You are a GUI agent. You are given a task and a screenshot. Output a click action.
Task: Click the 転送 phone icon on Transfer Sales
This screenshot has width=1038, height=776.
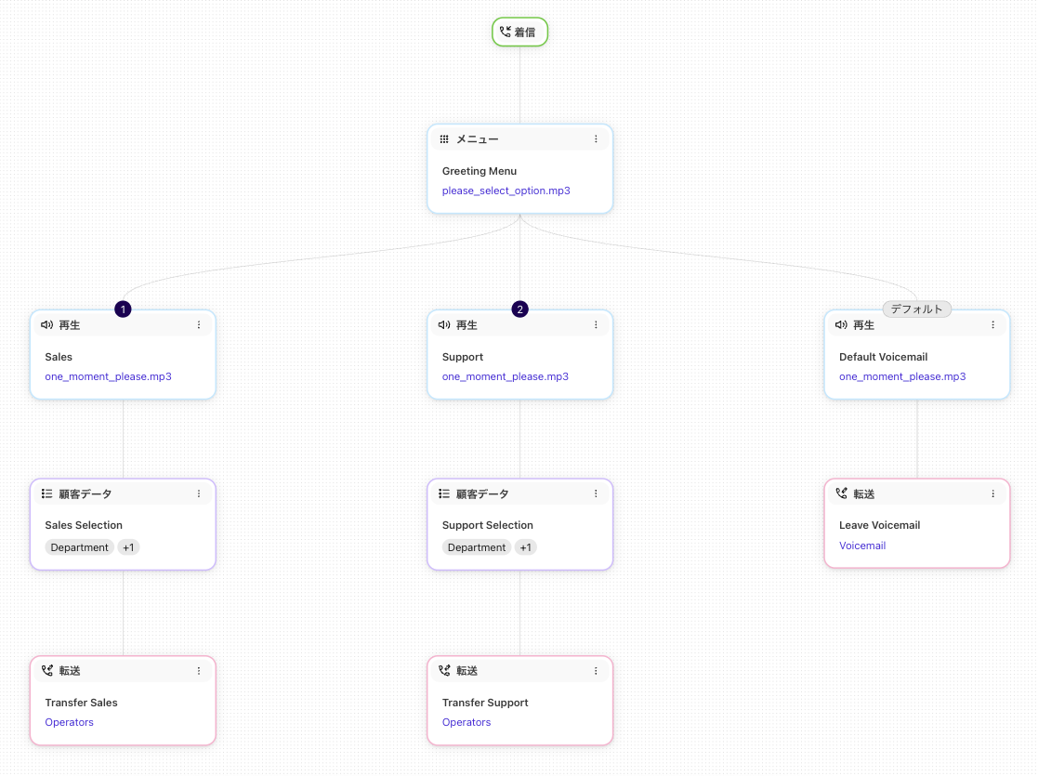[x=47, y=670]
